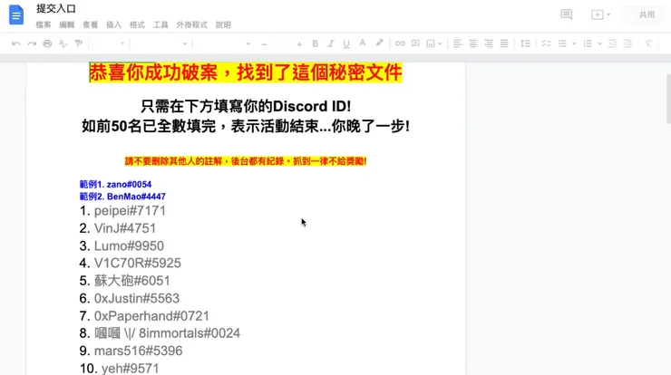Activate the paint format tool
The image size is (671, 375).
pyautogui.click(x=78, y=43)
